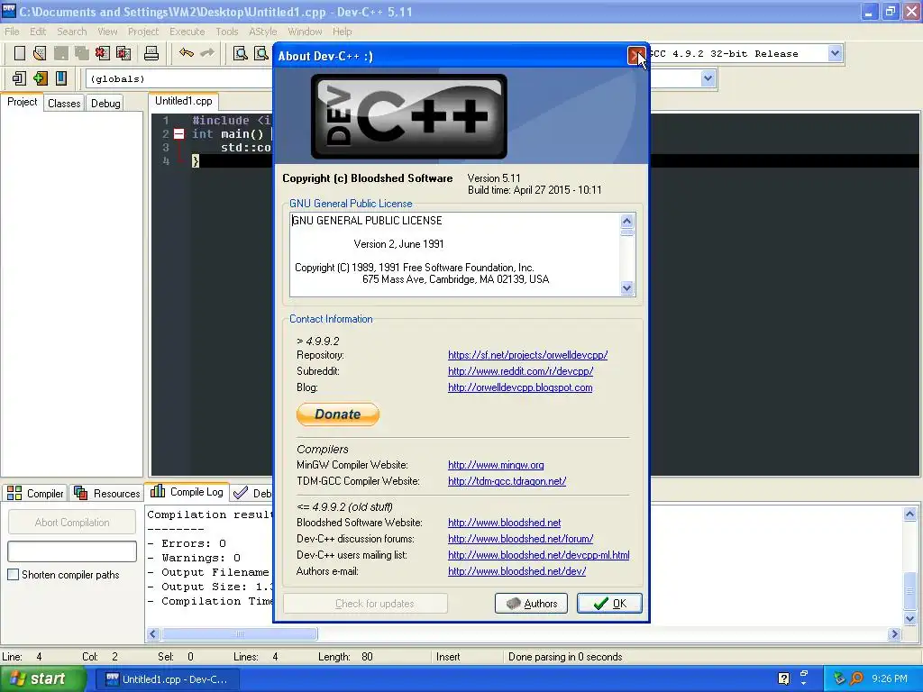The height and width of the screenshot is (692, 923).
Task: Open the www.mingw.org link
Action: pos(496,465)
